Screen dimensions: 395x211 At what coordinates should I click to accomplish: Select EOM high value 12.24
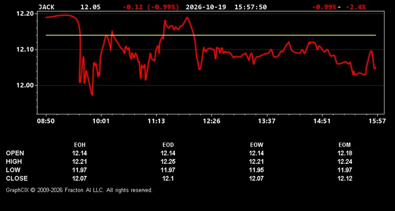click(344, 161)
